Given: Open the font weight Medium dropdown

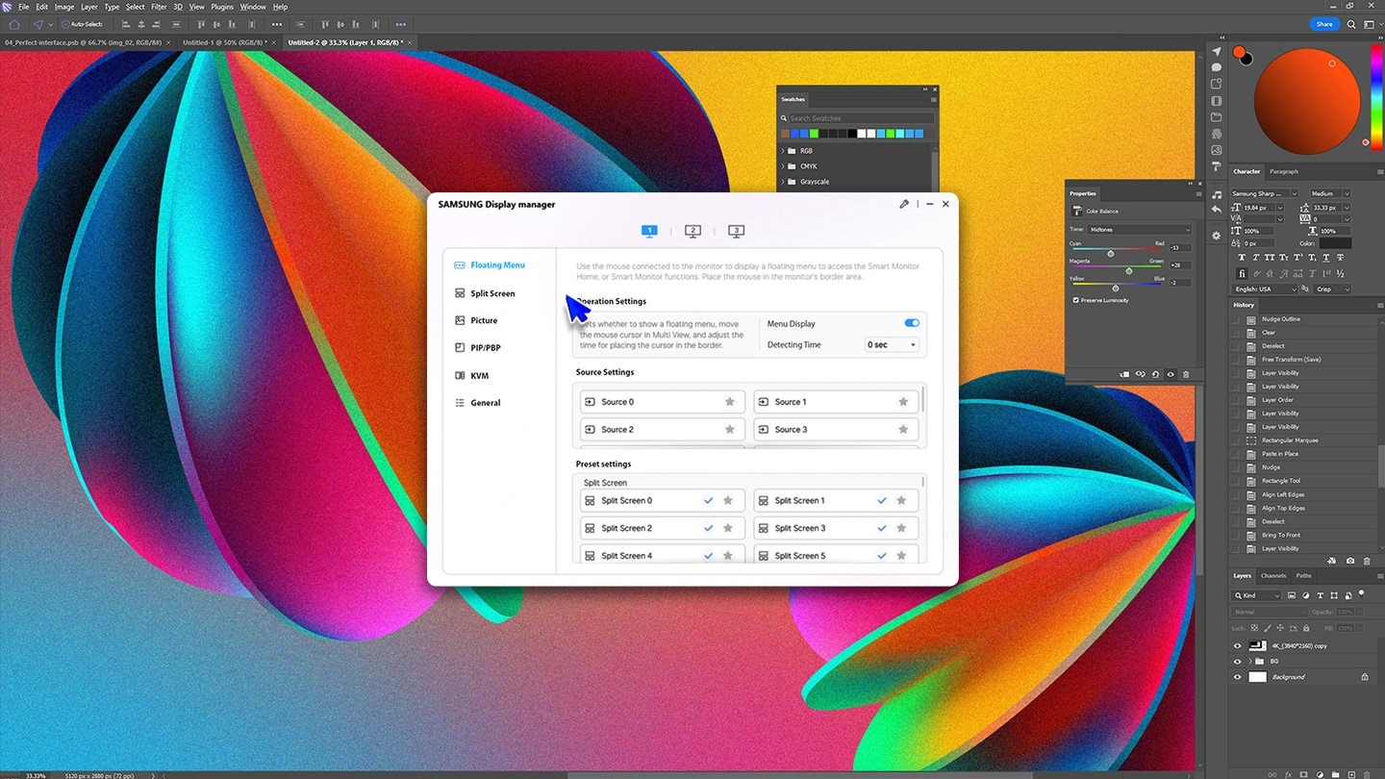Looking at the screenshot, I should [x=1330, y=193].
